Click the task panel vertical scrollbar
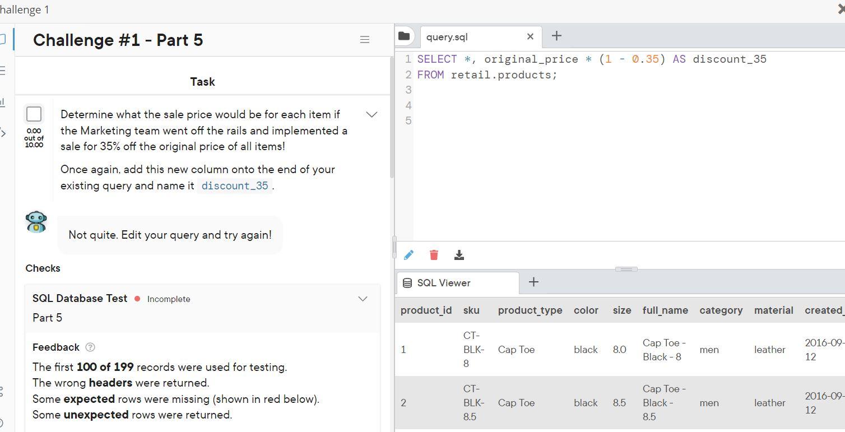Image resolution: width=845 pixels, height=432 pixels. coord(392,118)
